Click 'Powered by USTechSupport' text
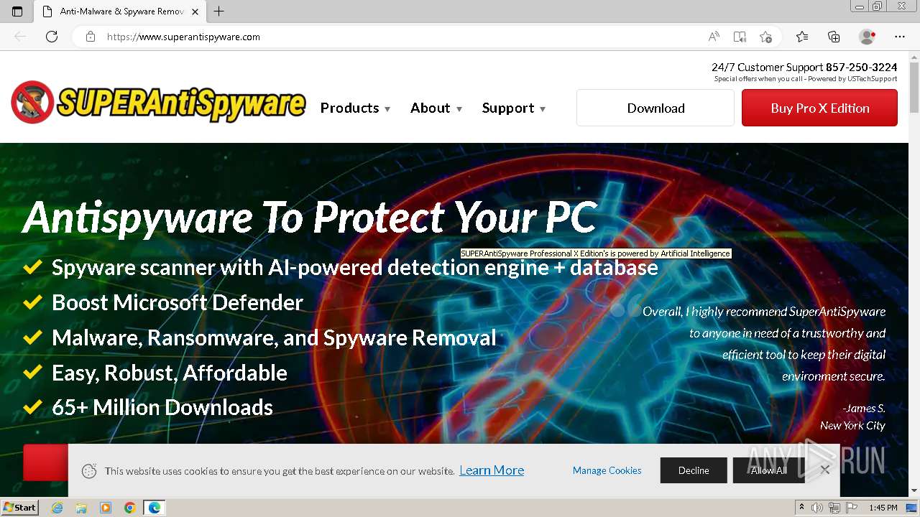Screen dimensions: 920x517 pyautogui.click(x=852, y=79)
